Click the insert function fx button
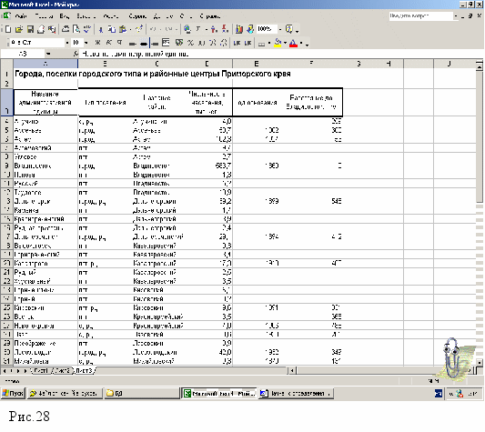 point(76,54)
